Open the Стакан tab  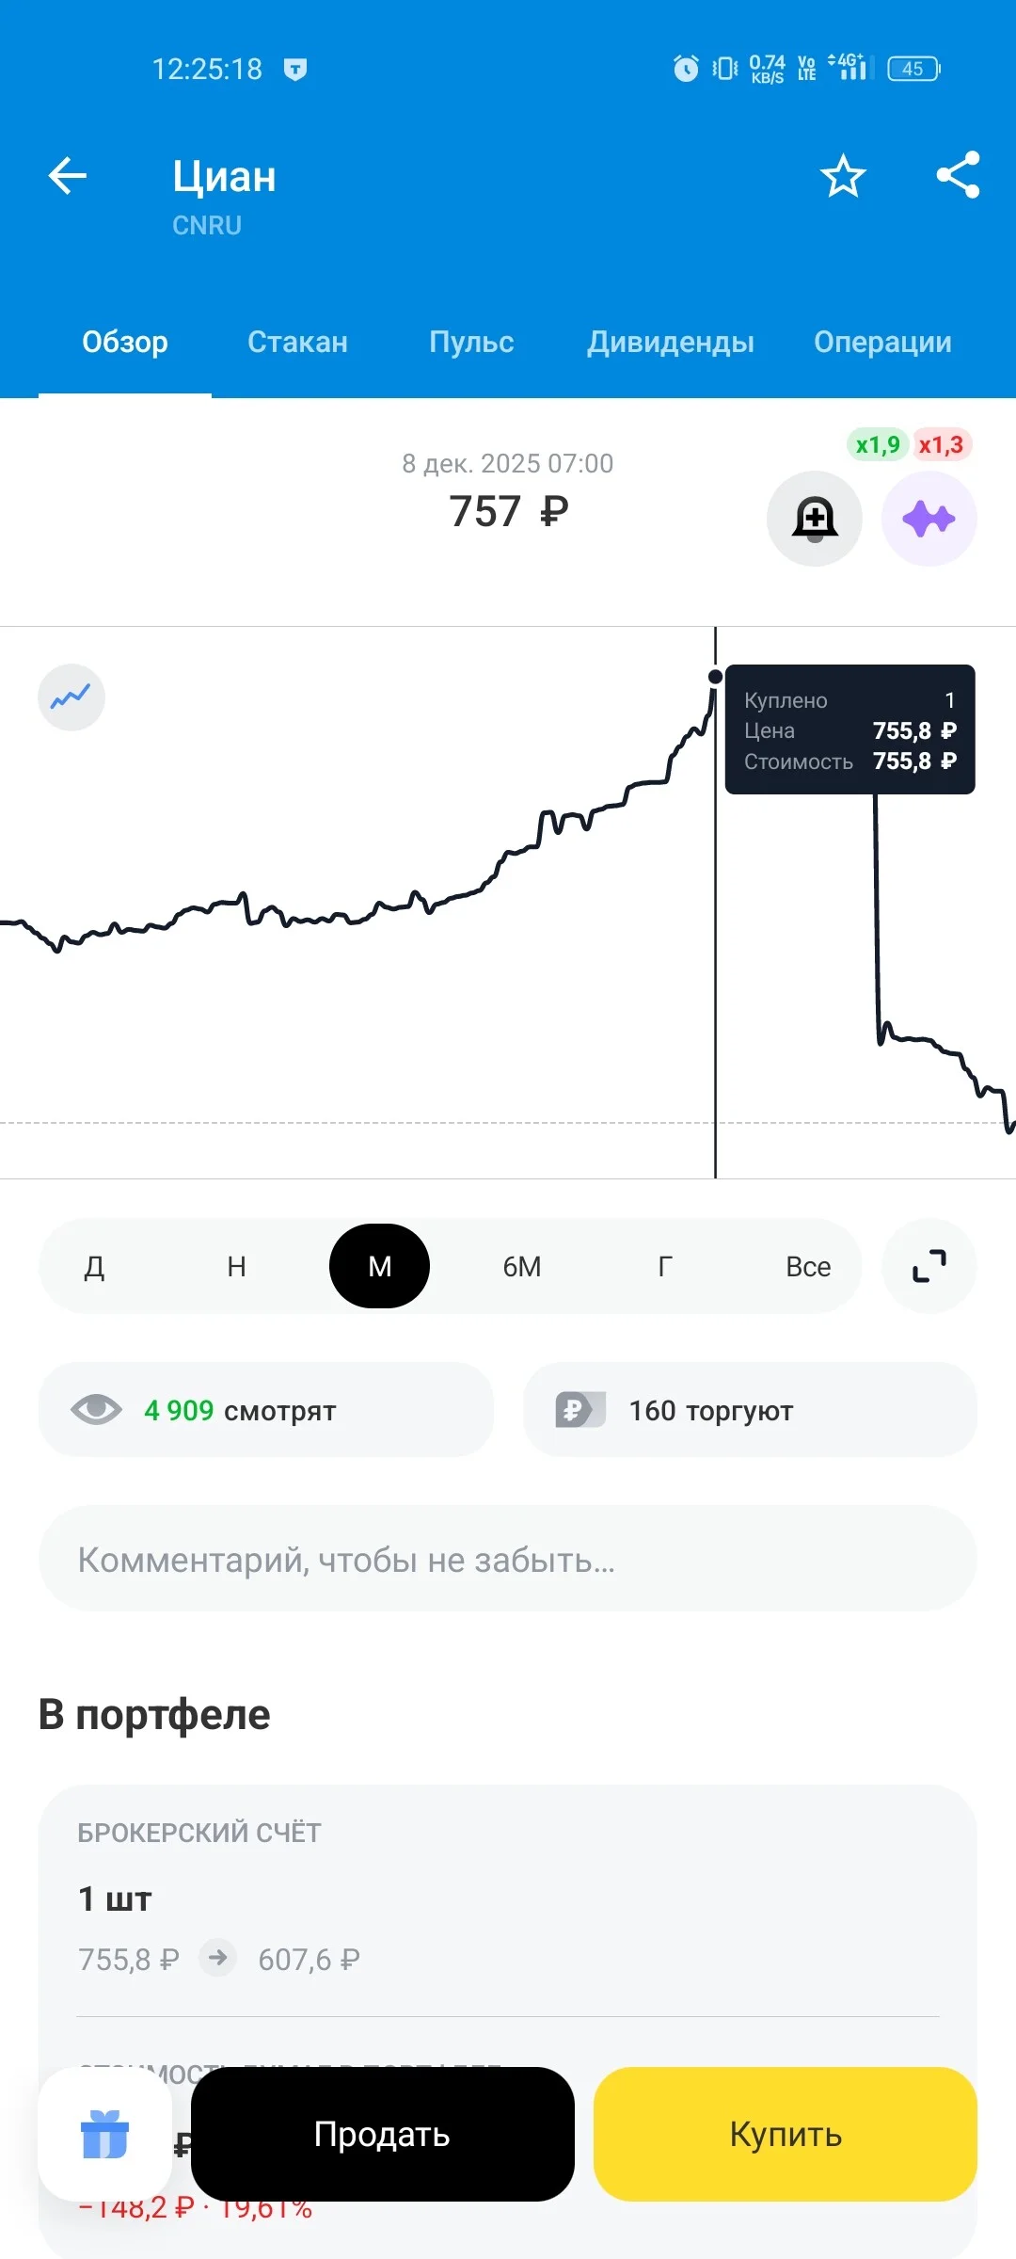point(297,342)
